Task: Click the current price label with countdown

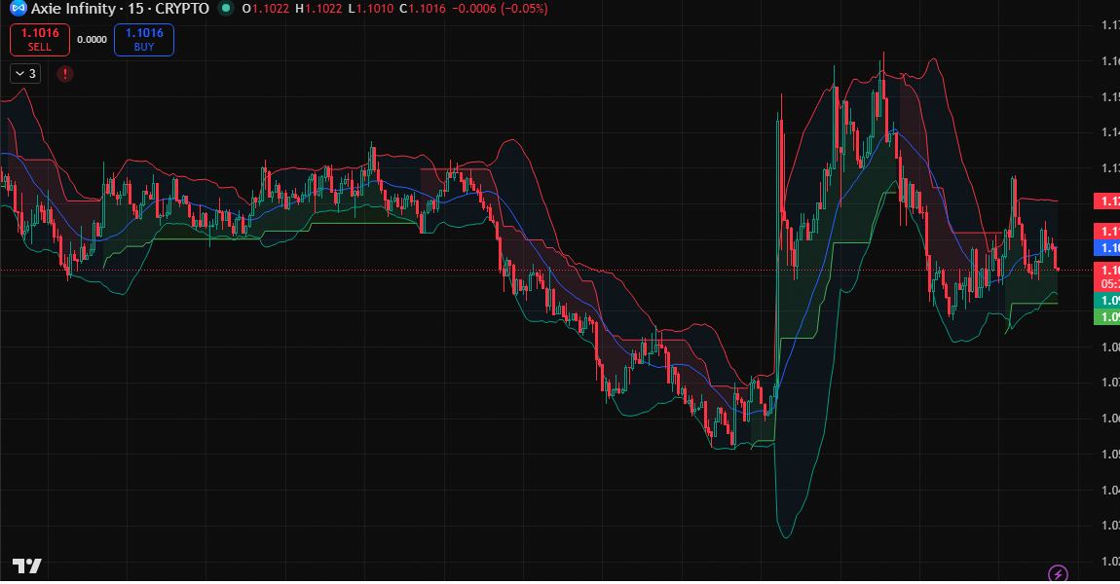Action: click(1107, 275)
